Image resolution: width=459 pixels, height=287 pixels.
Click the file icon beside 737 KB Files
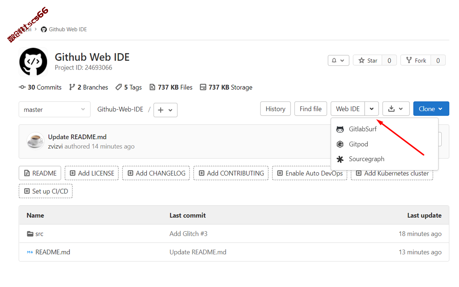click(152, 87)
